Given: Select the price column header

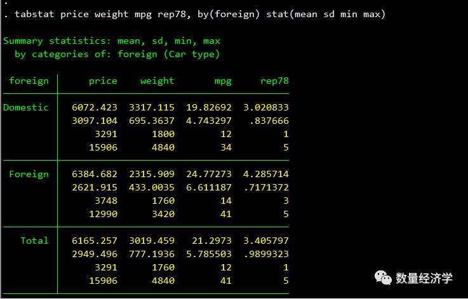Looking at the screenshot, I should point(103,81).
